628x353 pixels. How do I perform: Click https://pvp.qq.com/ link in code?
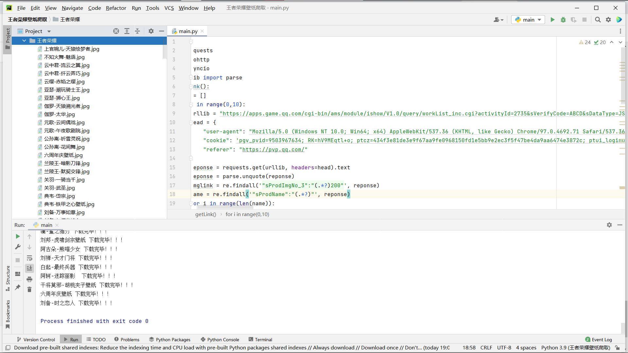coord(273,149)
